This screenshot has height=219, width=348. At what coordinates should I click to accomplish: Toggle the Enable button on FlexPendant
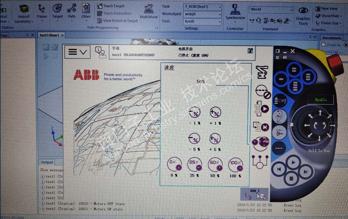point(321,100)
